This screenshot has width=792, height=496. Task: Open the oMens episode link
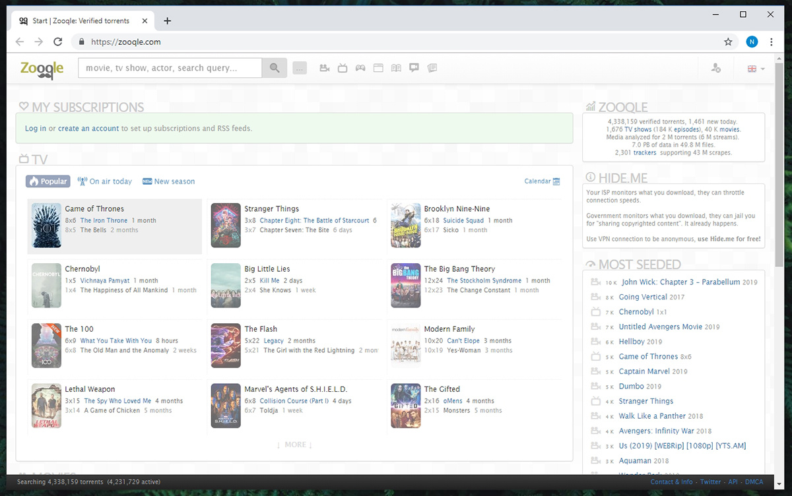pos(453,400)
